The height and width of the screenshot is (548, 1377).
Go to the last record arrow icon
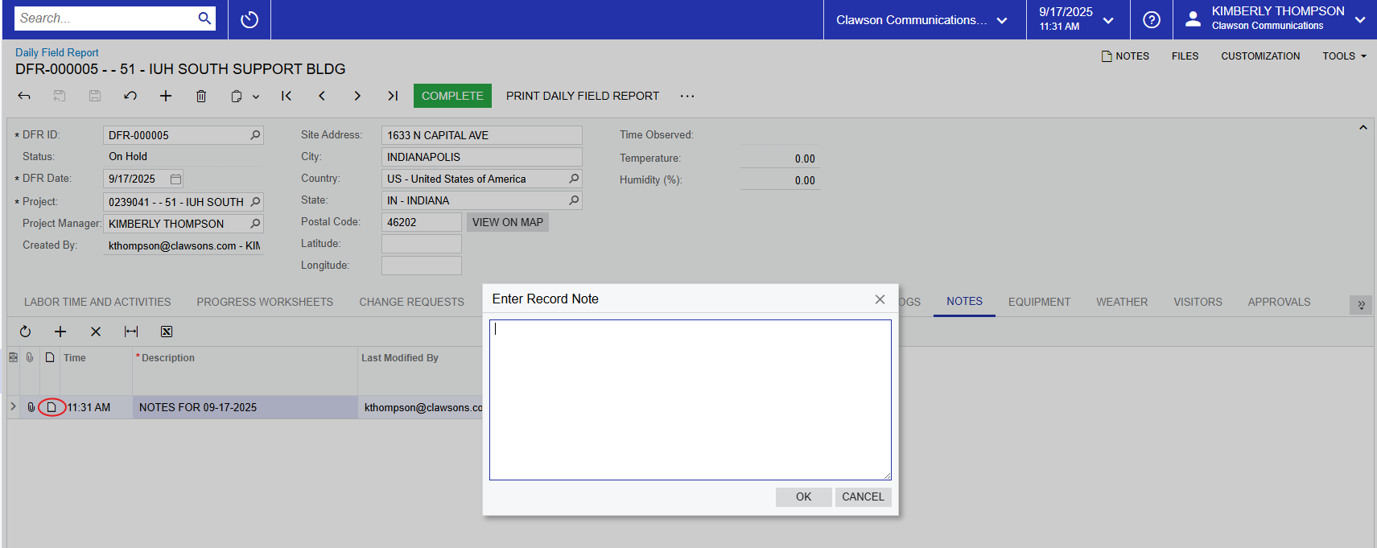tap(393, 96)
